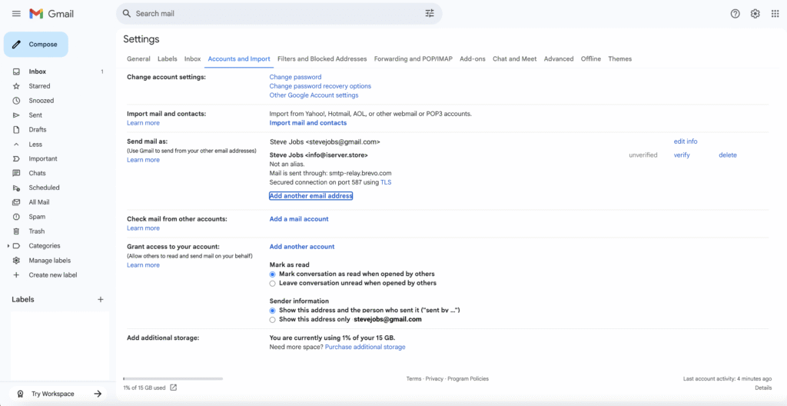Open the Chat and Meet tab
Viewport: 787px width, 406px height.
coord(514,58)
